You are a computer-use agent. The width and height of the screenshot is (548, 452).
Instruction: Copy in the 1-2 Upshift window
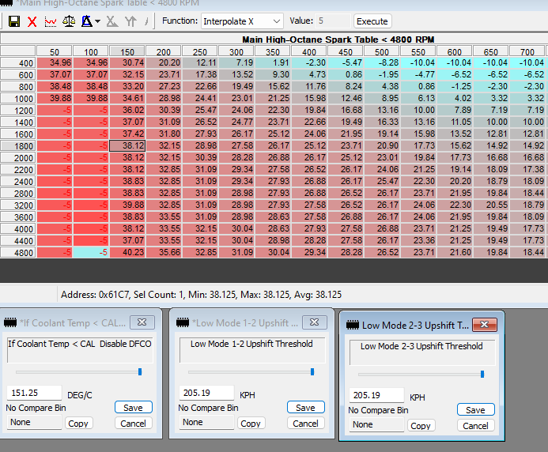tap(251, 424)
